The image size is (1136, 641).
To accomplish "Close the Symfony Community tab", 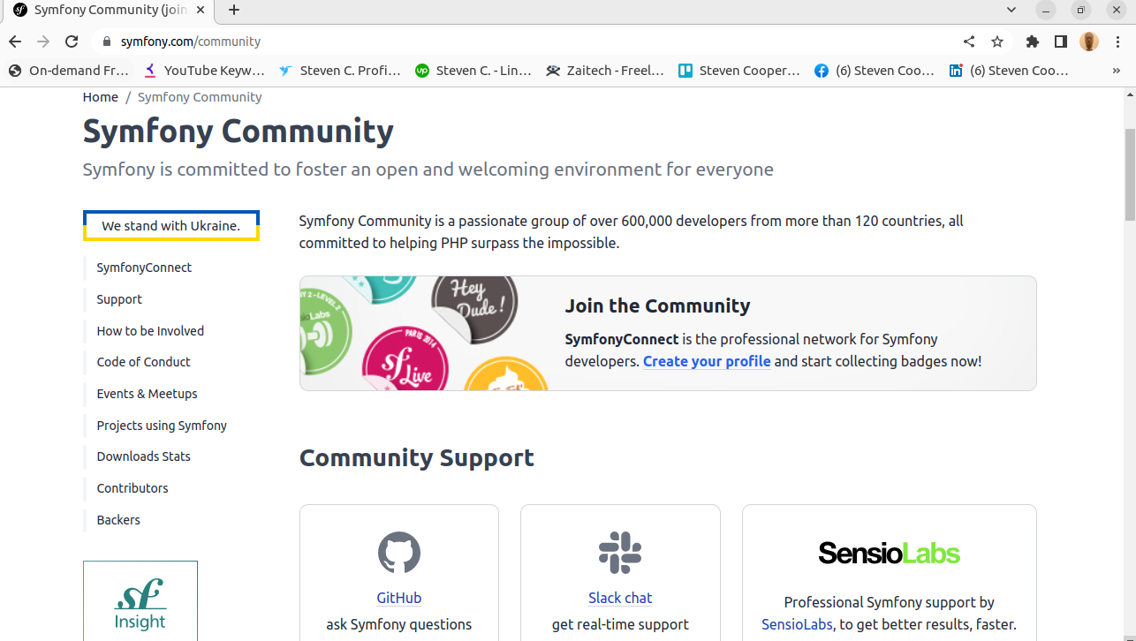I will tap(202, 10).
